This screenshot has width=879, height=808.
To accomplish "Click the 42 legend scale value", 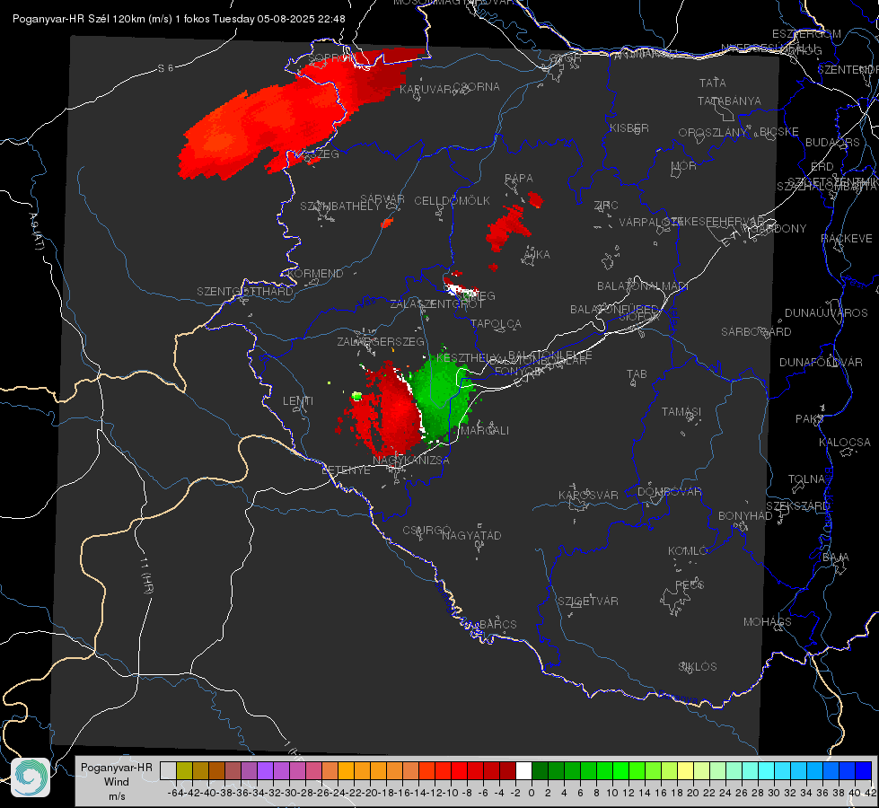I will pos(870,793).
